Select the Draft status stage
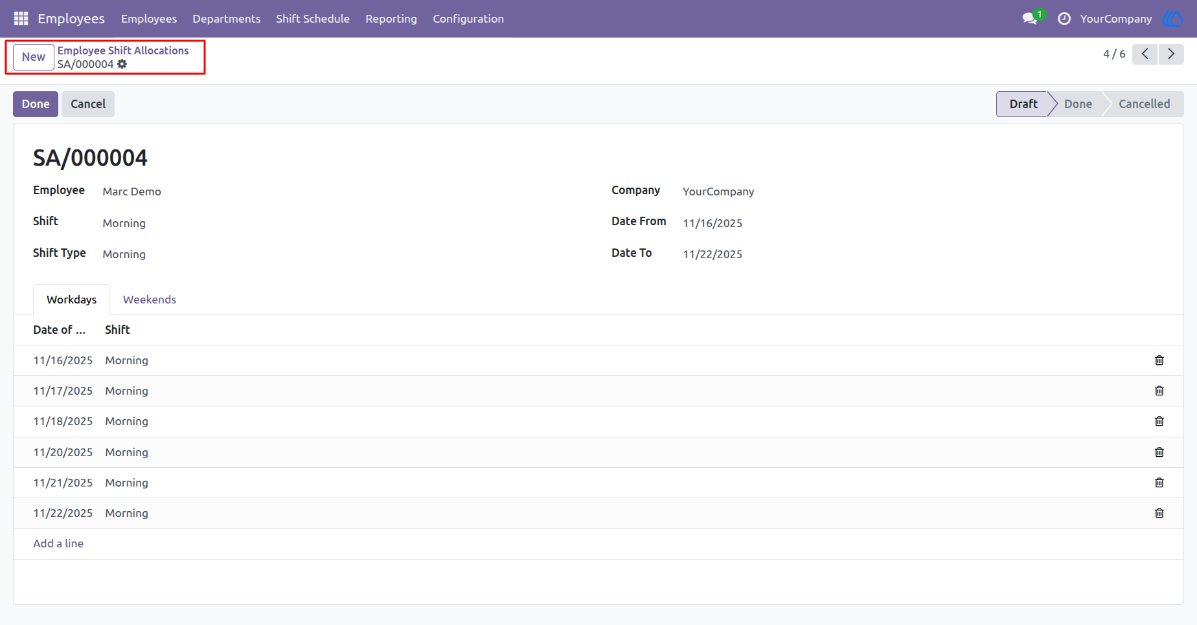The width and height of the screenshot is (1197, 625). point(1023,104)
